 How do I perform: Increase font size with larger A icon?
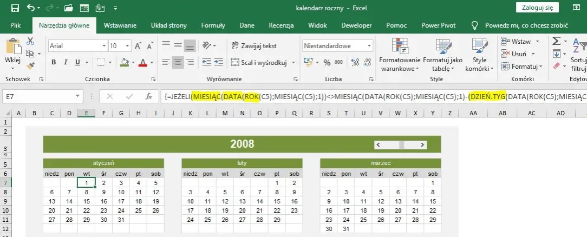click(x=138, y=46)
